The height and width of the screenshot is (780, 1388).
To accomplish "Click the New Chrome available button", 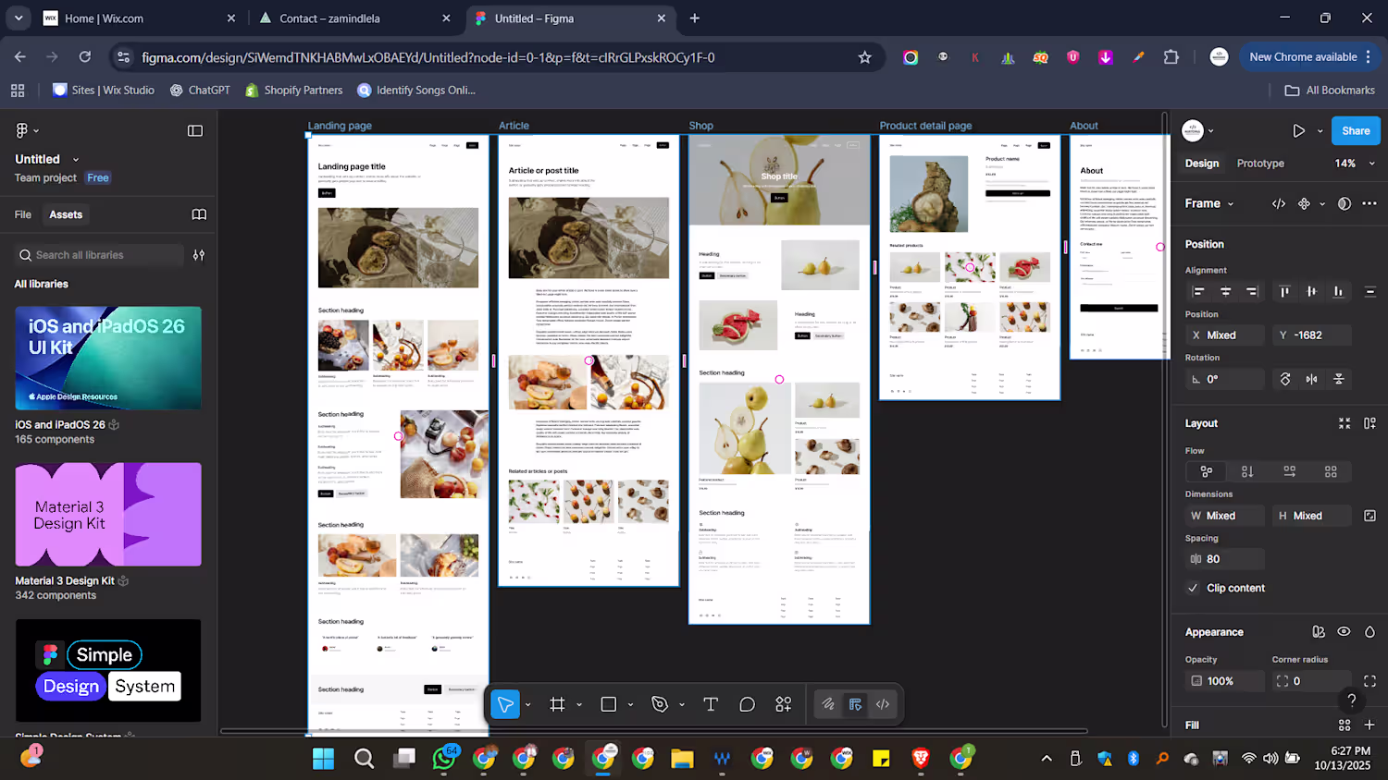I will coord(1309,56).
